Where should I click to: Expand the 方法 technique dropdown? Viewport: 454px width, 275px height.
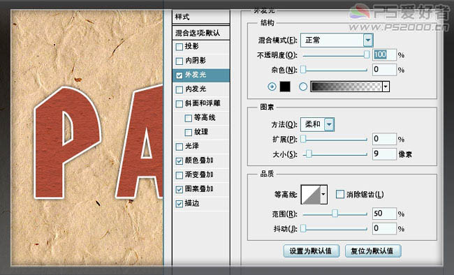329,124
